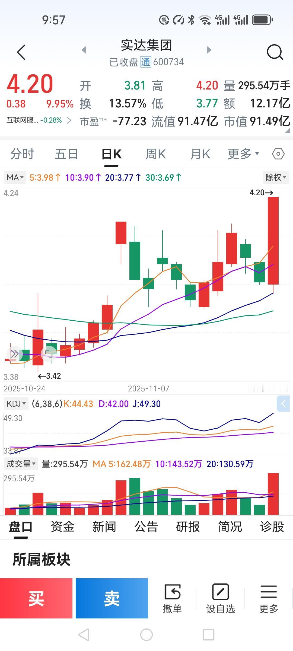
Task: Switch to 分时 chart tab
Action: point(22,154)
